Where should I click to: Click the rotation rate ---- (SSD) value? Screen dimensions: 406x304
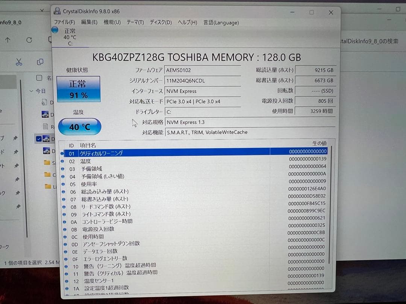click(316, 91)
